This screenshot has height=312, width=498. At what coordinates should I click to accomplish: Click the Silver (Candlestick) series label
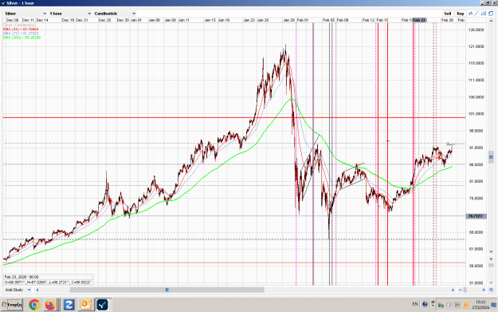tap(19, 25)
